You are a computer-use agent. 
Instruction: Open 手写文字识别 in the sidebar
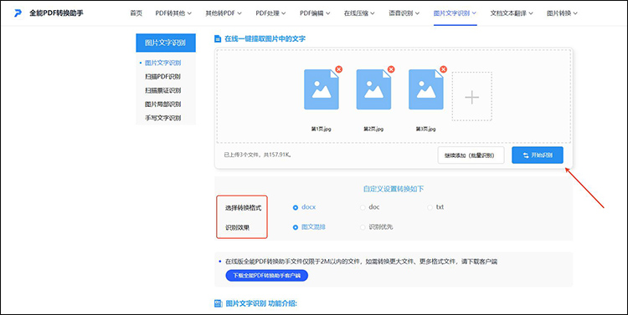pos(162,118)
